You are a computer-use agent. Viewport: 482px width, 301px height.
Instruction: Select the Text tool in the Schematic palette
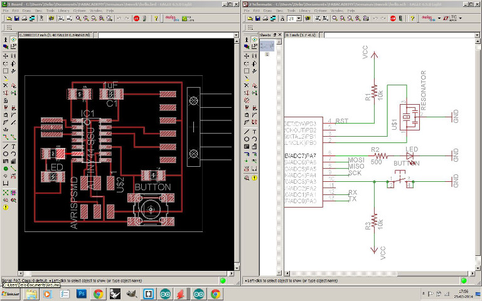pyautogui.click(x=254, y=132)
